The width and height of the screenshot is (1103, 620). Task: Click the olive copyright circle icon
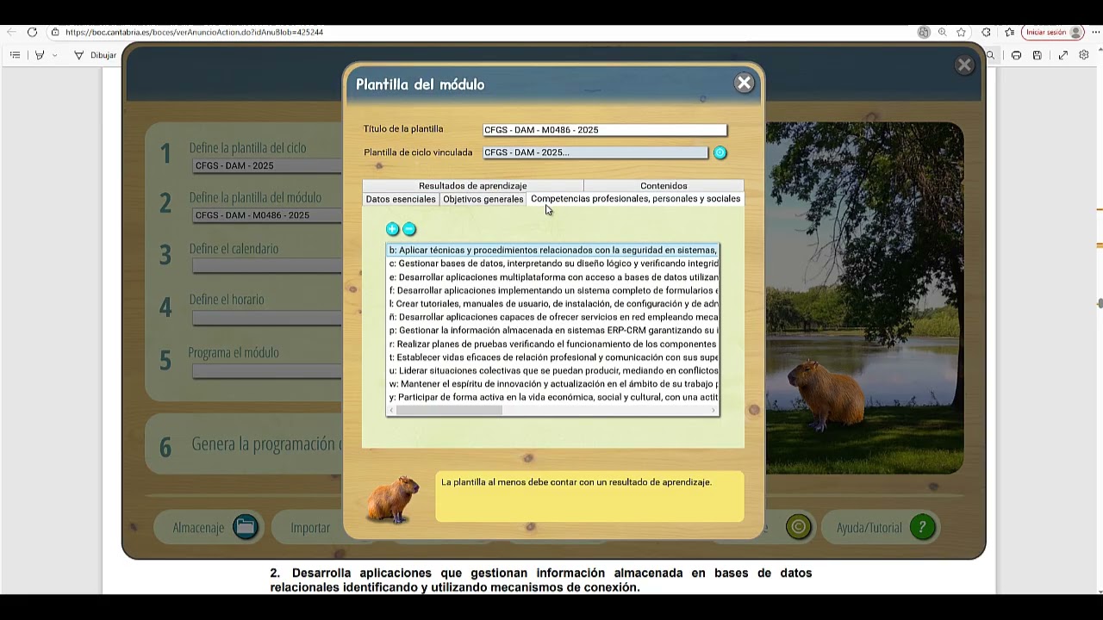[x=799, y=527]
